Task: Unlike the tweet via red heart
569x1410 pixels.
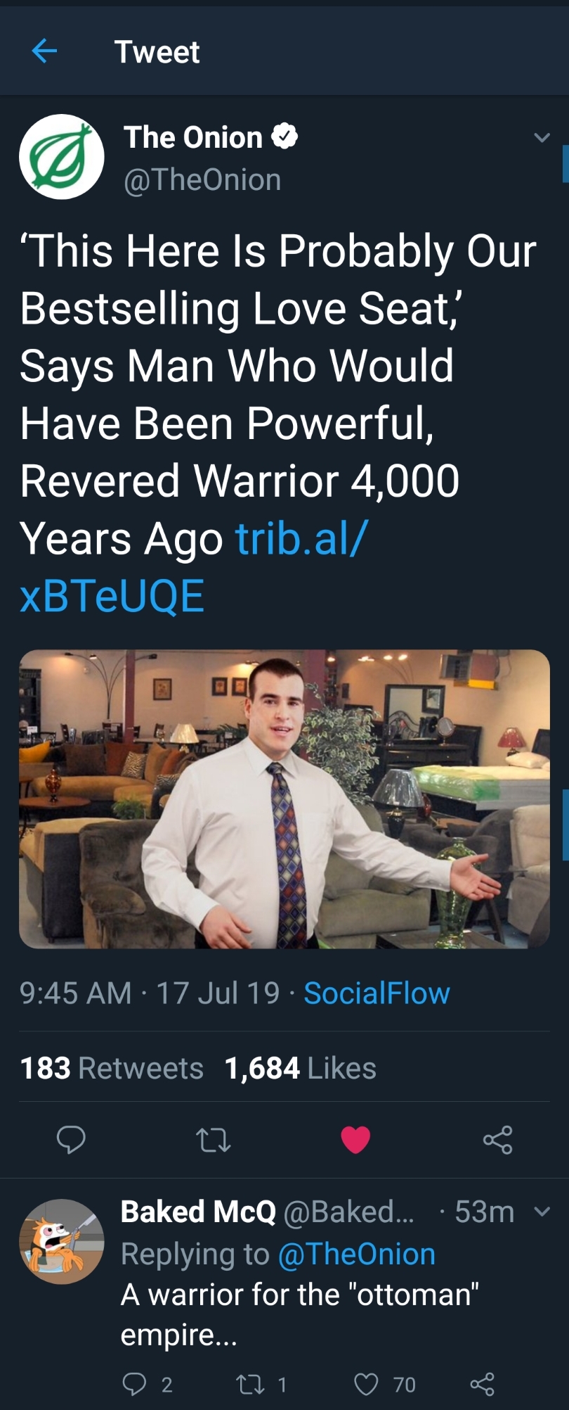Action: pyautogui.click(x=355, y=1140)
